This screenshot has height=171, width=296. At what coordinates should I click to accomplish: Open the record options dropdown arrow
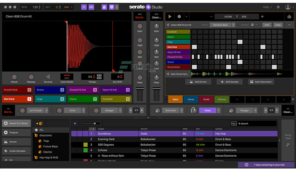(x=187, y=17)
